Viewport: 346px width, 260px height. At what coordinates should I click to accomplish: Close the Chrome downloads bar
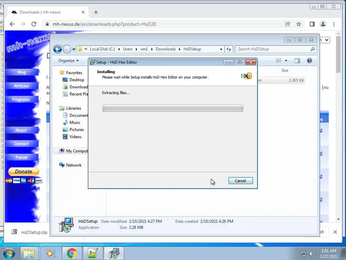click(335, 232)
